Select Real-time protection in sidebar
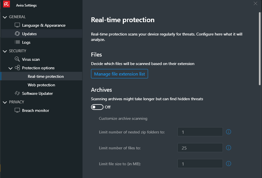 [46, 76]
